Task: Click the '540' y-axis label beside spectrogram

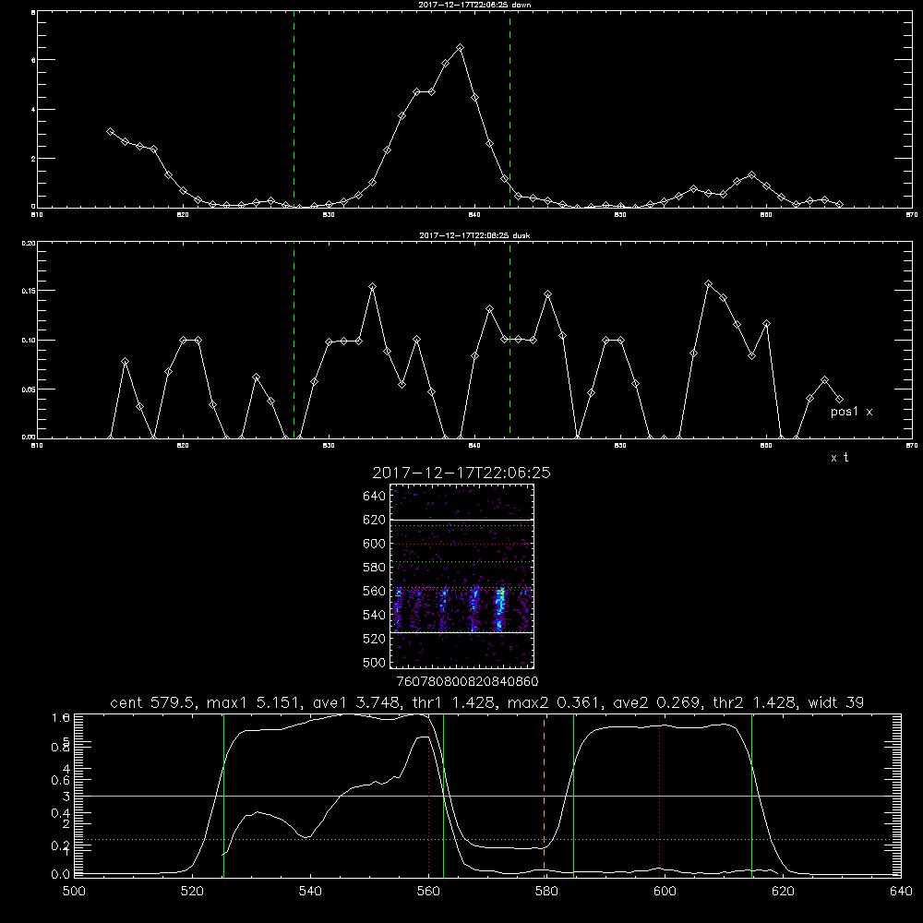Action: point(375,615)
